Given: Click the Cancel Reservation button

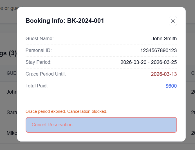Looking at the screenshot, I should [x=101, y=125].
